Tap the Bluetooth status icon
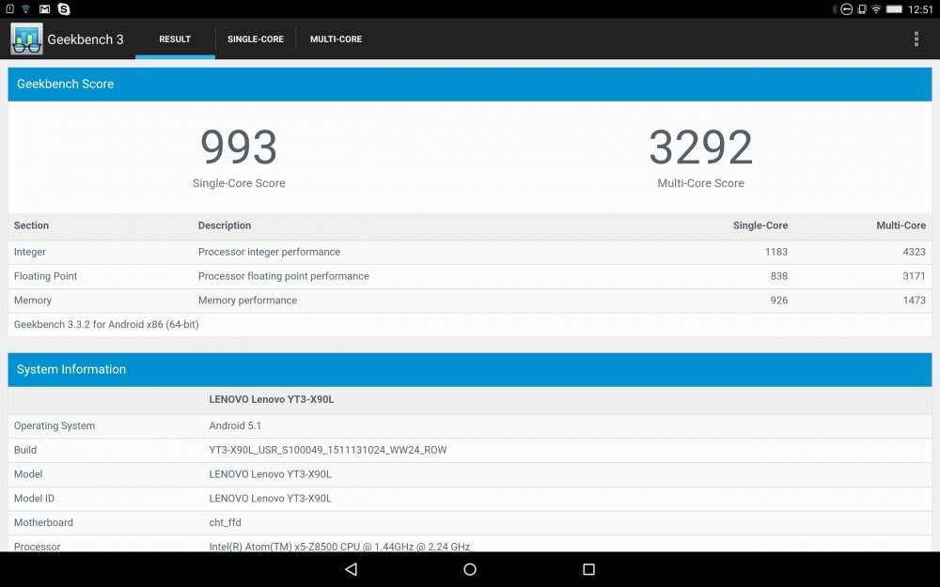Viewport: 940px width, 587px height. [x=835, y=8]
